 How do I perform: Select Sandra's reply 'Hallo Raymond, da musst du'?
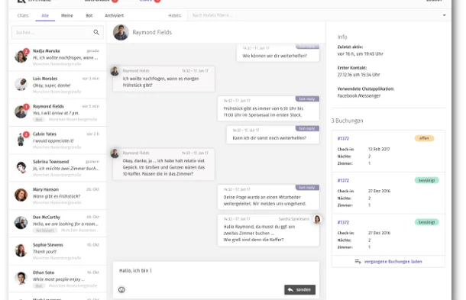coord(268,231)
